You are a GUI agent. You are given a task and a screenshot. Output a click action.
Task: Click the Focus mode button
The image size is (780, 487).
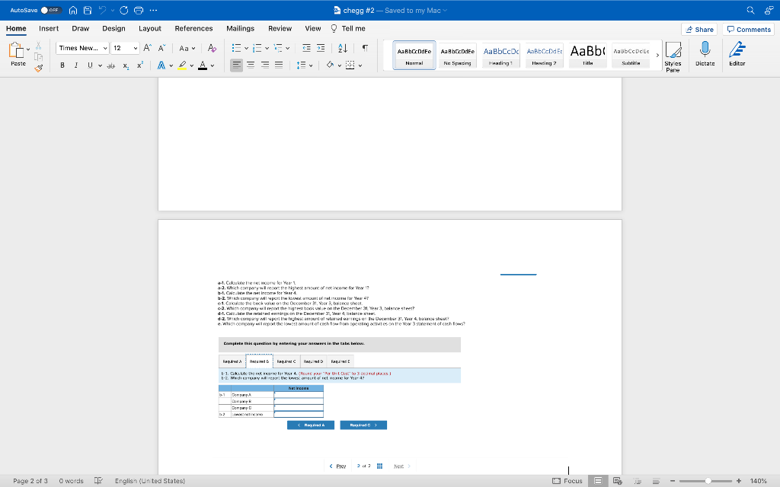pos(567,481)
